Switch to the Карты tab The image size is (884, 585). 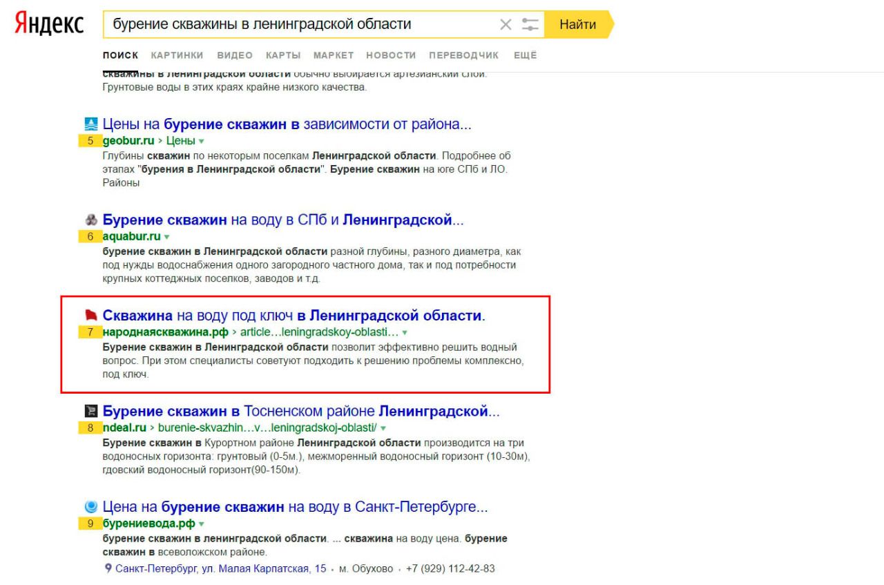[x=282, y=55]
